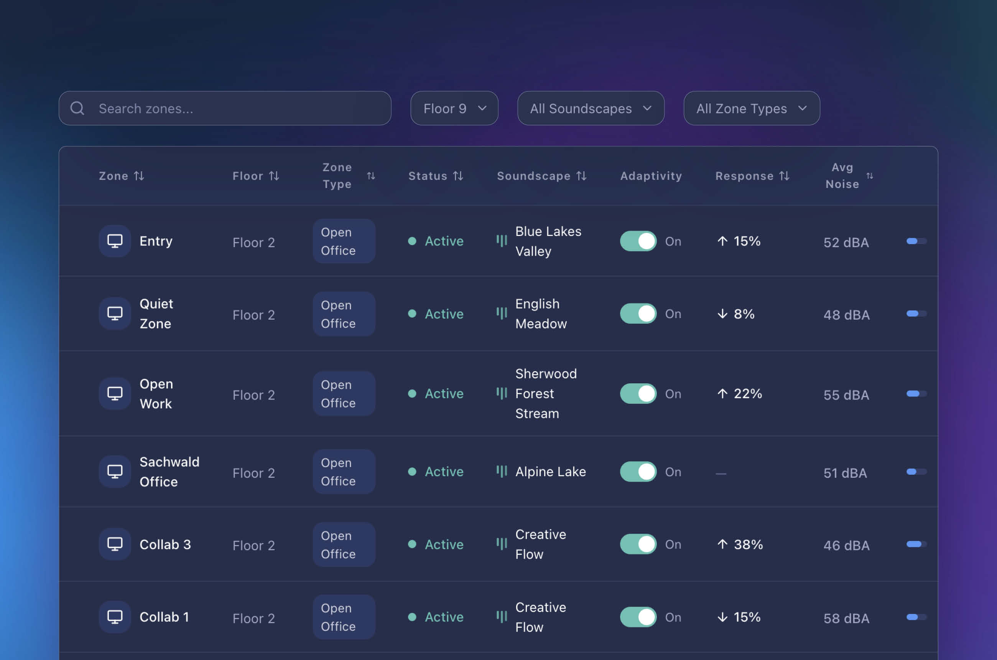Open the Open Work zone name

coord(156,394)
